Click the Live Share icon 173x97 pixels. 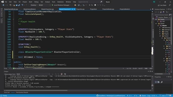159,5
